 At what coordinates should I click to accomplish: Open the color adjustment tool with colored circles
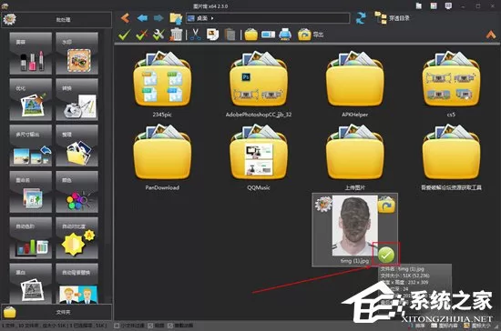click(x=77, y=192)
